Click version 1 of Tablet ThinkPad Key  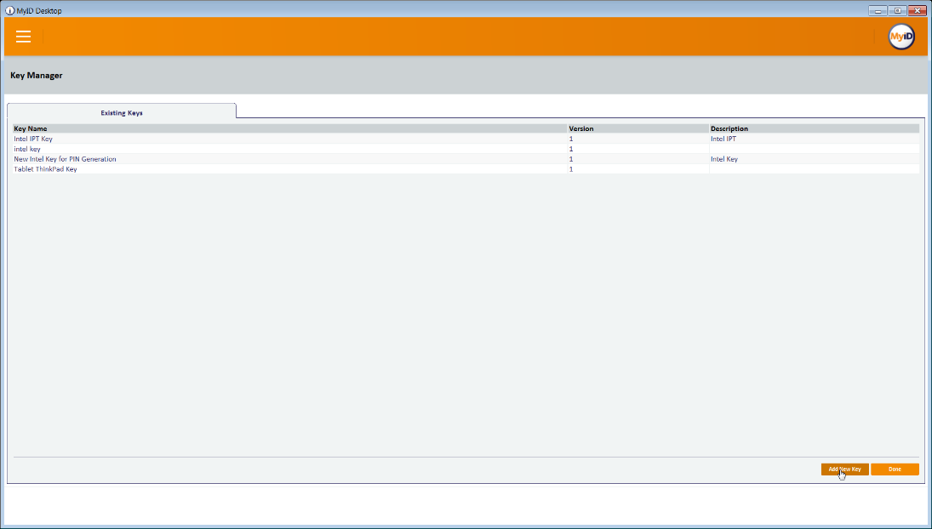point(638,169)
